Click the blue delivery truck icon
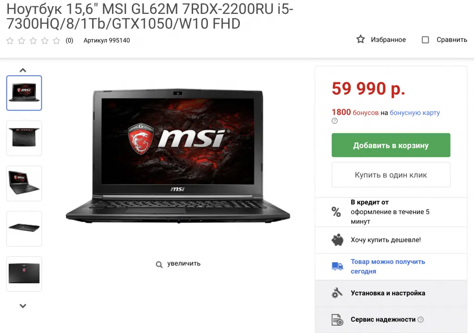 [x=337, y=266]
